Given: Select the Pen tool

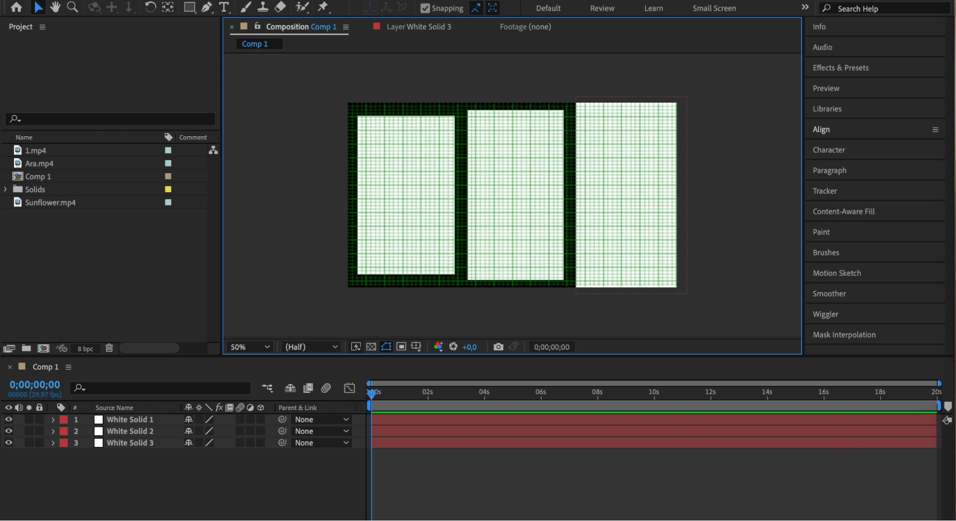Looking at the screenshot, I should 207,7.
